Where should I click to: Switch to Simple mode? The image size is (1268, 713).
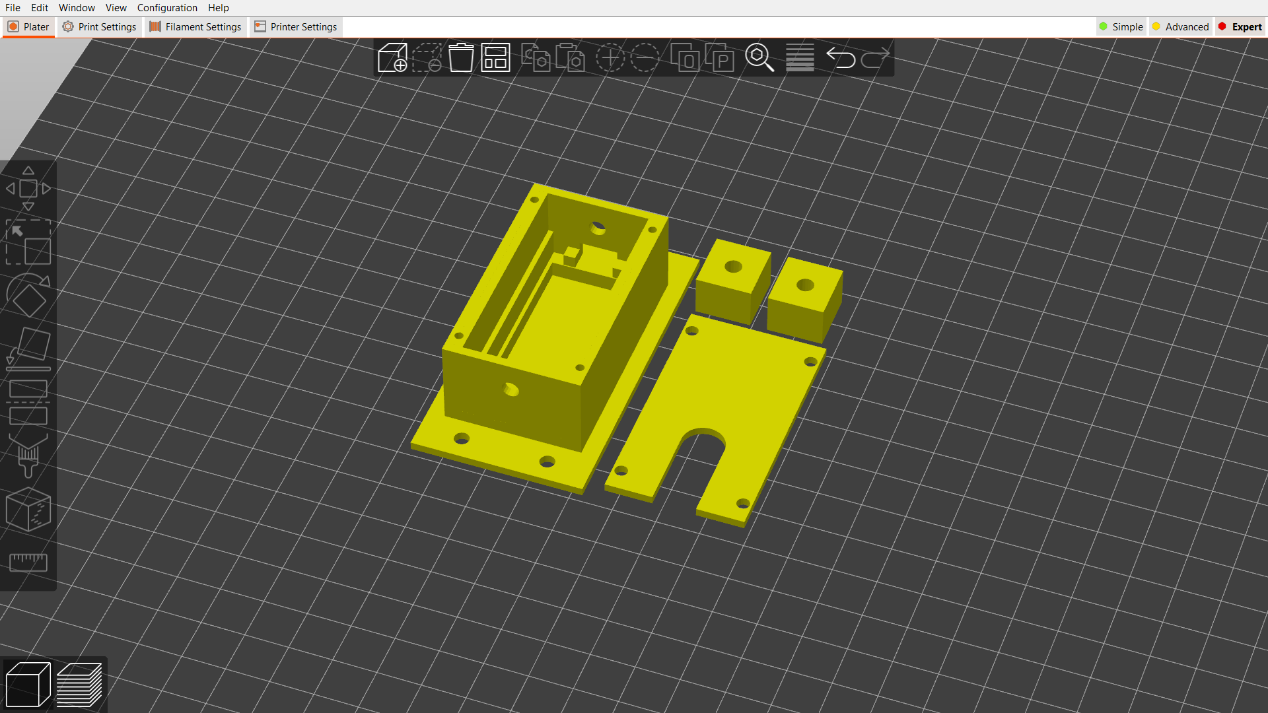1121,26
